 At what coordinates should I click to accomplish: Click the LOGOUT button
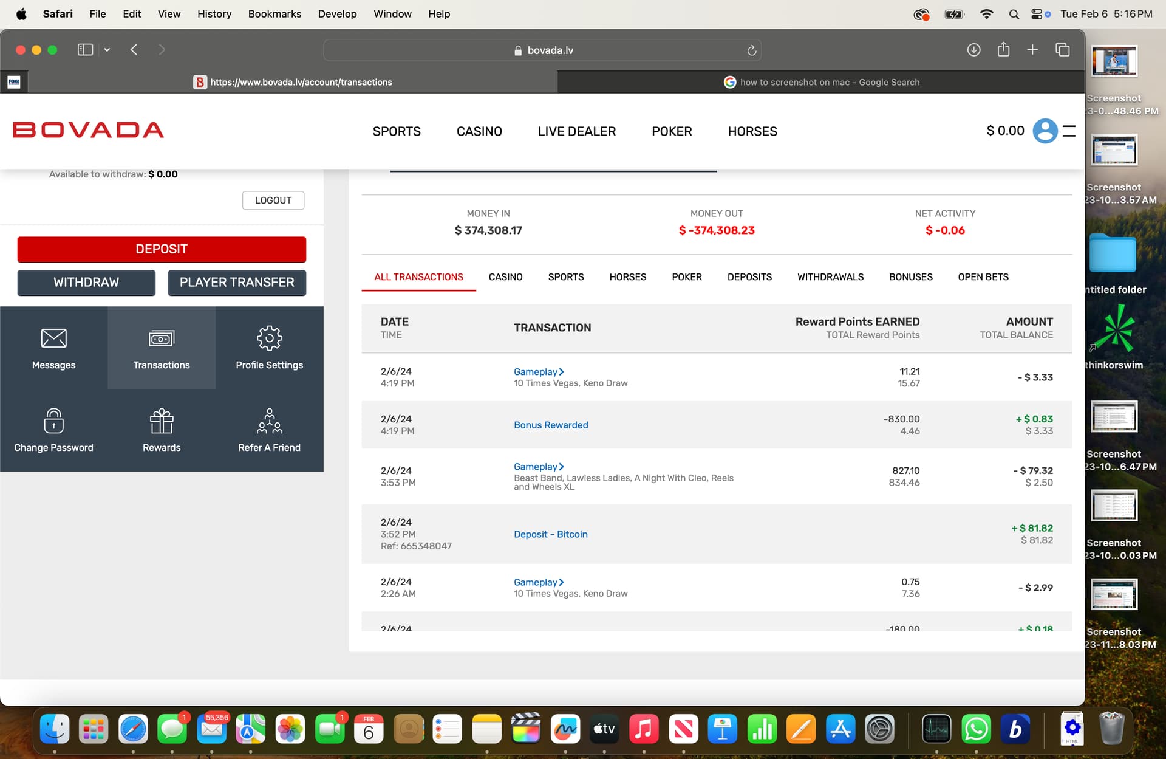[x=273, y=201]
